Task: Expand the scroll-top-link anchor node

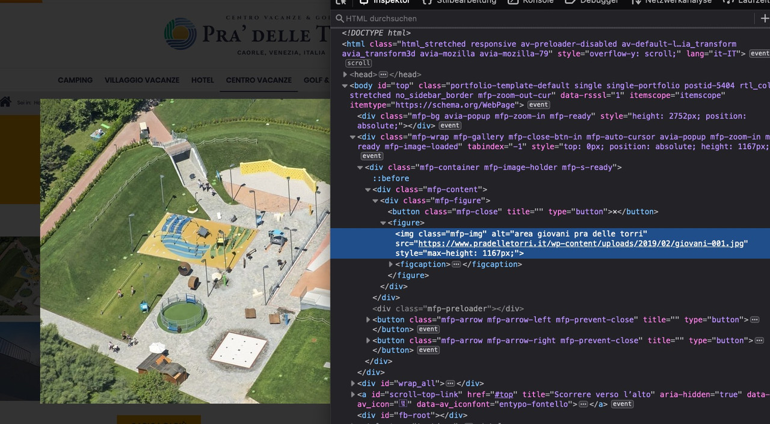Action: [x=353, y=395]
